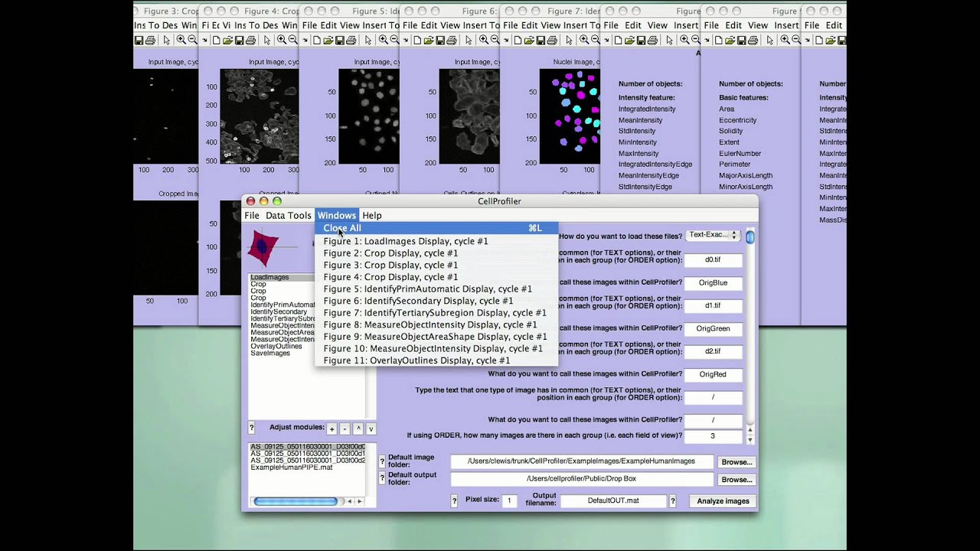Open CellProfiler's File menu
This screenshot has height=551, width=980.
pos(252,216)
